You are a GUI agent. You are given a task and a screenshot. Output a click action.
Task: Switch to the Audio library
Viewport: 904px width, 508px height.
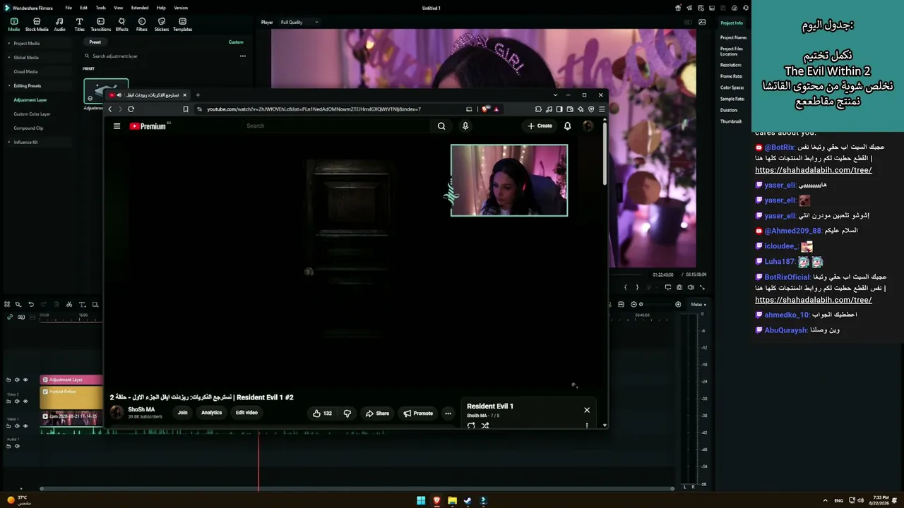pos(59,25)
